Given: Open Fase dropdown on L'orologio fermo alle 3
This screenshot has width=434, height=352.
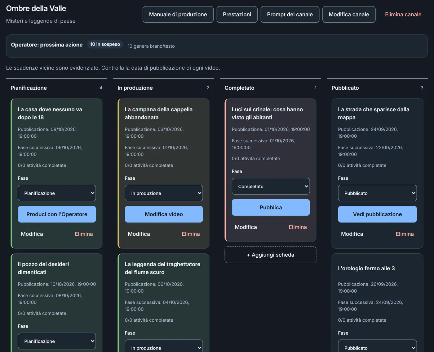Looking at the screenshot, I should (377, 346).
